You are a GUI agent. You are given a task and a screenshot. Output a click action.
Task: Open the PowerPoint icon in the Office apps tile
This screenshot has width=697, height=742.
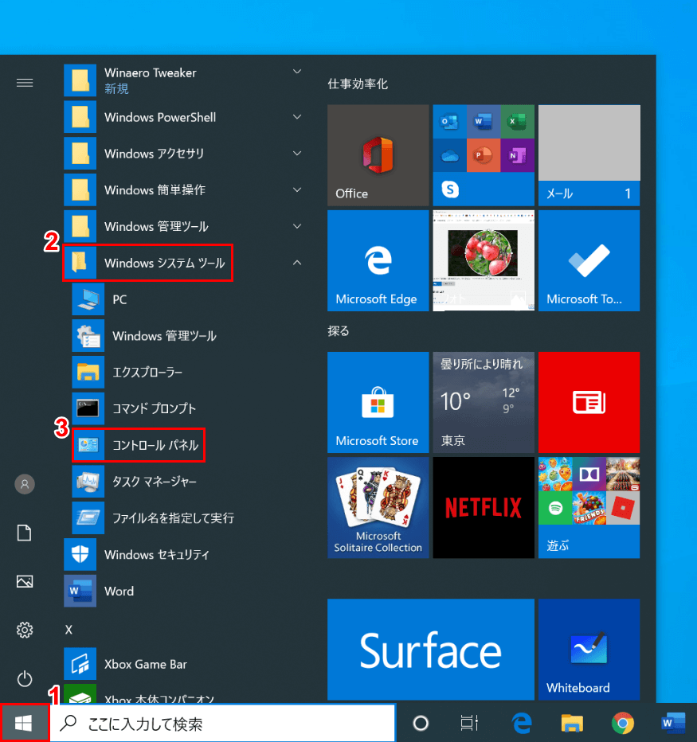click(483, 155)
